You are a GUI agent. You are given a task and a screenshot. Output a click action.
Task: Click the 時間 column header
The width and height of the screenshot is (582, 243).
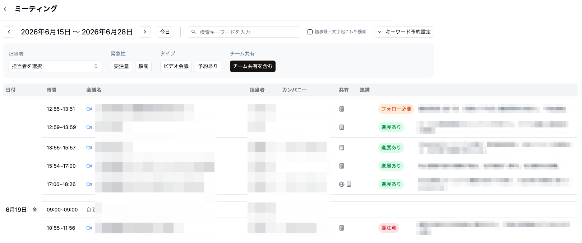(x=51, y=90)
